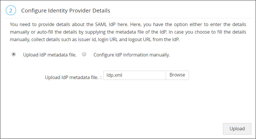Click the Idp.xml filename text
Image resolution: width=256 pixels, height=139 pixels.
[x=114, y=75]
